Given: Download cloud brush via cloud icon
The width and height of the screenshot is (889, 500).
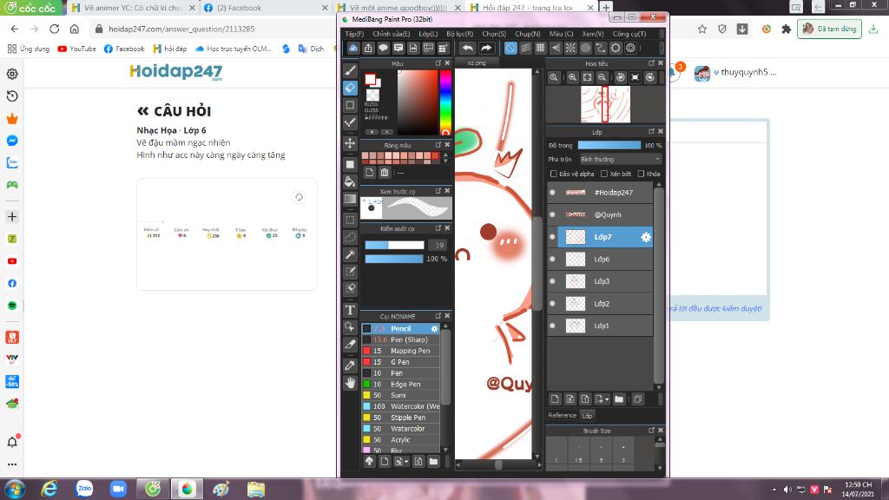Looking at the screenshot, I should pyautogui.click(x=369, y=462).
